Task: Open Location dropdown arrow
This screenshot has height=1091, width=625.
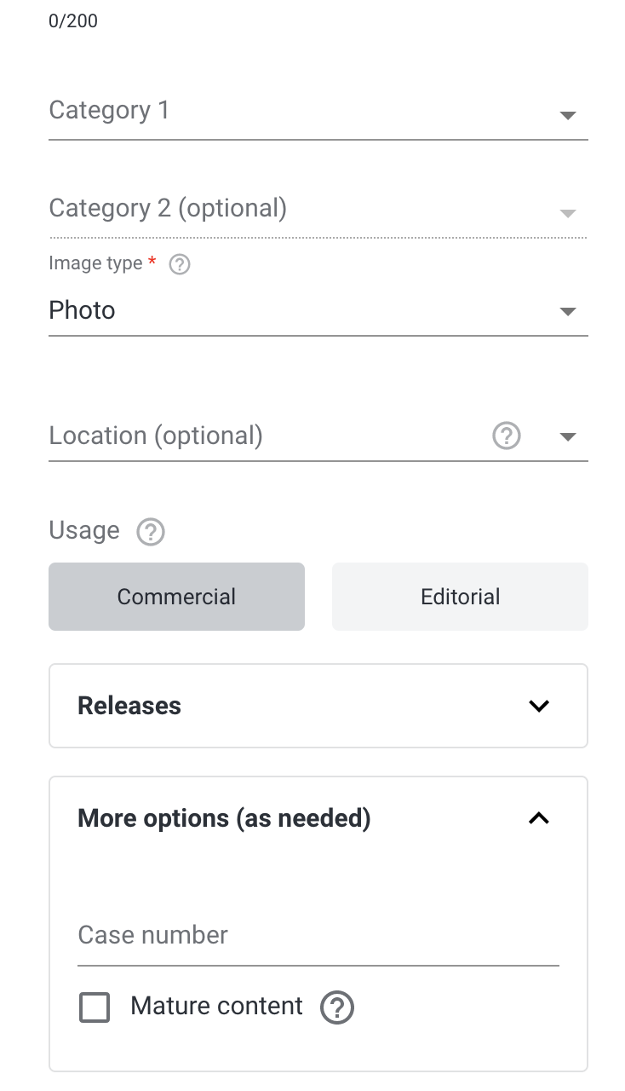Action: click(x=568, y=436)
